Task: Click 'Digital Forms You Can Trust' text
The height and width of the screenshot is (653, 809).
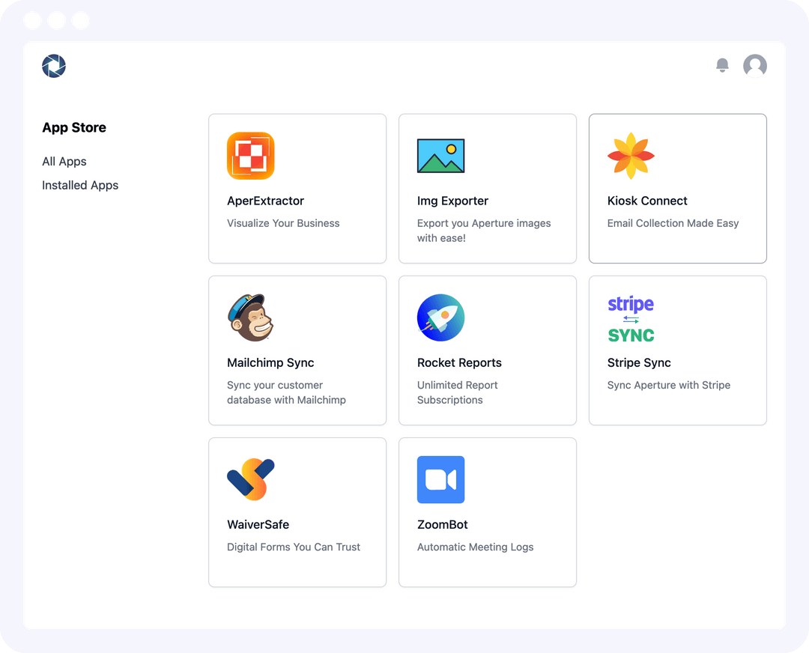Action: click(x=294, y=547)
